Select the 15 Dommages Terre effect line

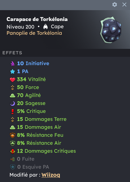coord(38,119)
